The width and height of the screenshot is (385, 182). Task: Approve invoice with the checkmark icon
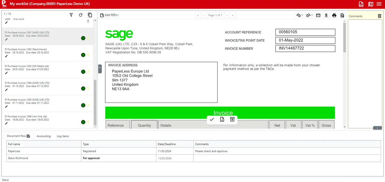[x=212, y=119]
